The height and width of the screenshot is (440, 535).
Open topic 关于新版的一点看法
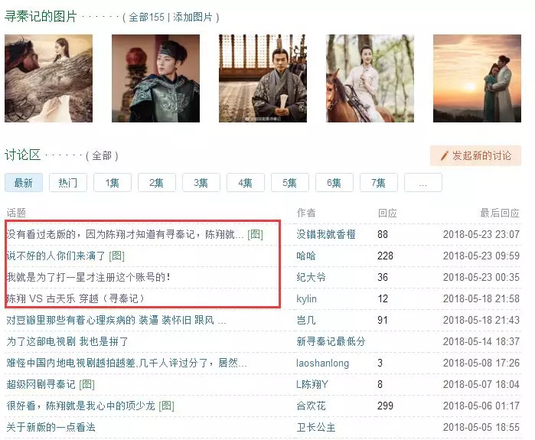(x=51, y=427)
